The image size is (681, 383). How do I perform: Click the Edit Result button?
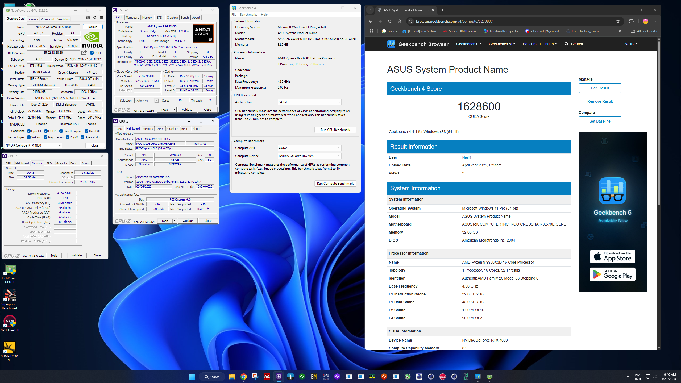pyautogui.click(x=600, y=88)
